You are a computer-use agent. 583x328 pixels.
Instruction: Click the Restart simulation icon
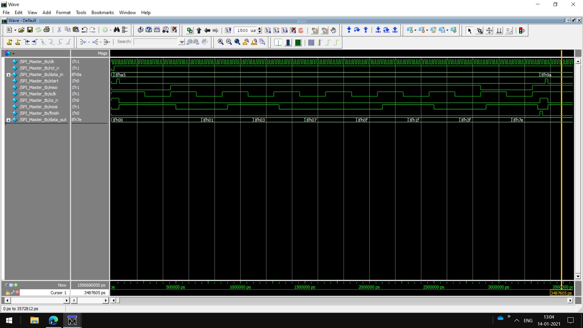228,30
